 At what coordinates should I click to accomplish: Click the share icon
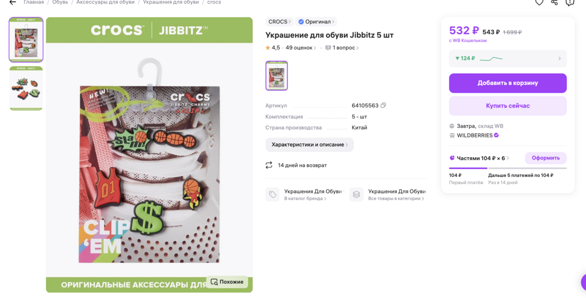pos(554,2)
